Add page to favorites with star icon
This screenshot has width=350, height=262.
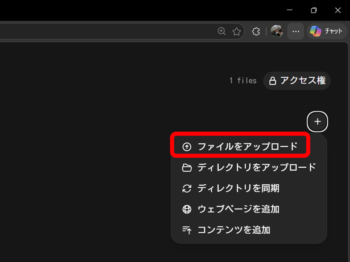click(x=236, y=31)
